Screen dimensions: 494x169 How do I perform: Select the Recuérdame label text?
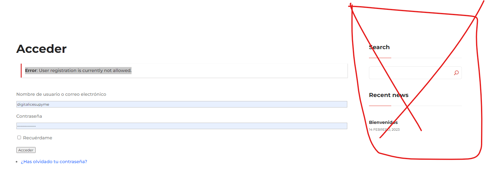[x=37, y=138]
